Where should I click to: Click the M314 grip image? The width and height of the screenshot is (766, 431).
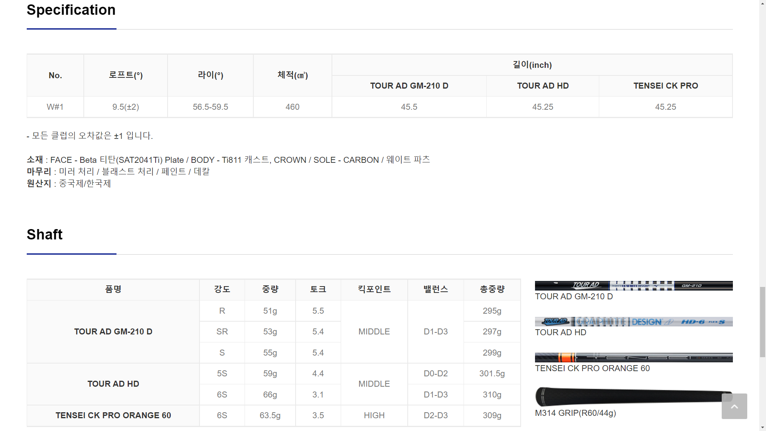634,397
